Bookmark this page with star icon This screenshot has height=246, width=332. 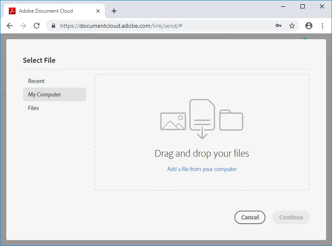click(292, 26)
